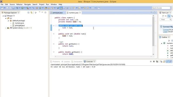Open the Refactor menu

[19, 4]
